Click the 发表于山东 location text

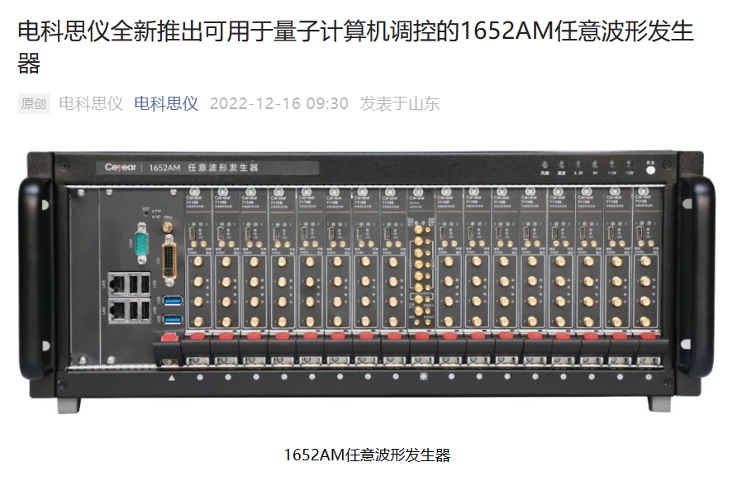(x=400, y=103)
